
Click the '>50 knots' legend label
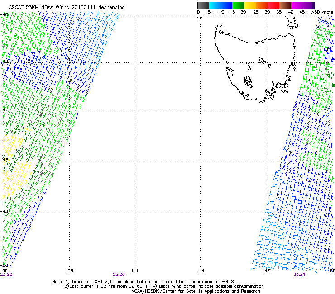pos(322,12)
